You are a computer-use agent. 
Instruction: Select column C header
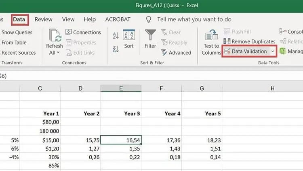coord(40,88)
